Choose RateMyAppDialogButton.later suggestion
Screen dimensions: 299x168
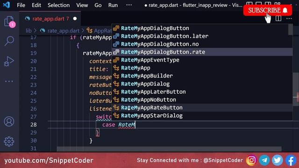[202, 36]
